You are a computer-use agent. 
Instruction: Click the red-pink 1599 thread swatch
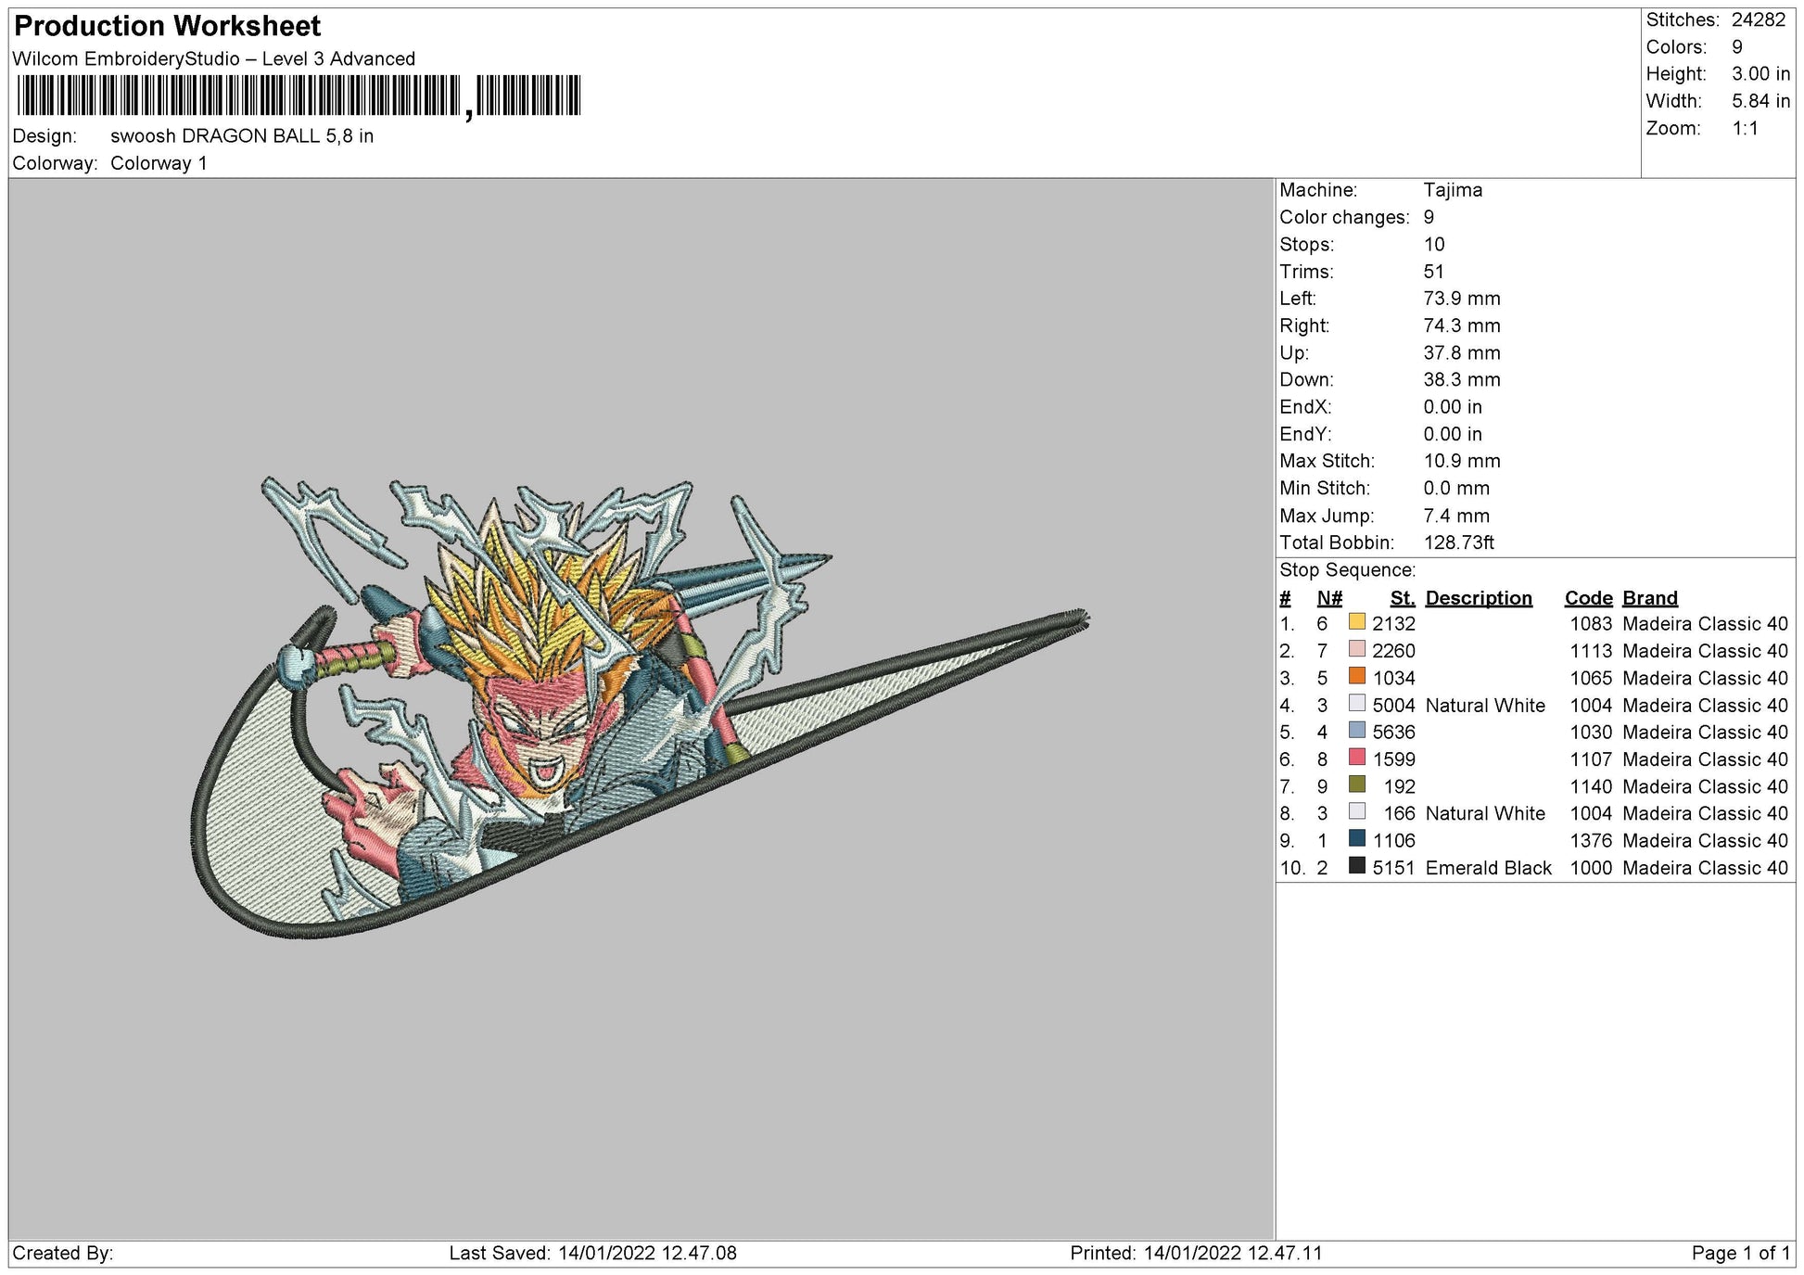[x=1356, y=758]
